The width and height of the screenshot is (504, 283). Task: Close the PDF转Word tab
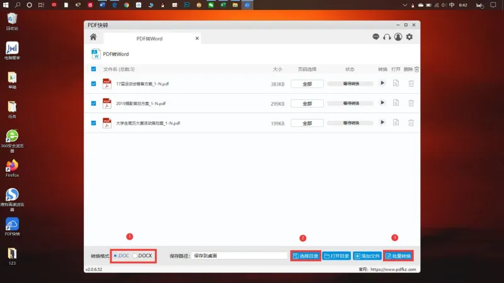tap(197, 38)
